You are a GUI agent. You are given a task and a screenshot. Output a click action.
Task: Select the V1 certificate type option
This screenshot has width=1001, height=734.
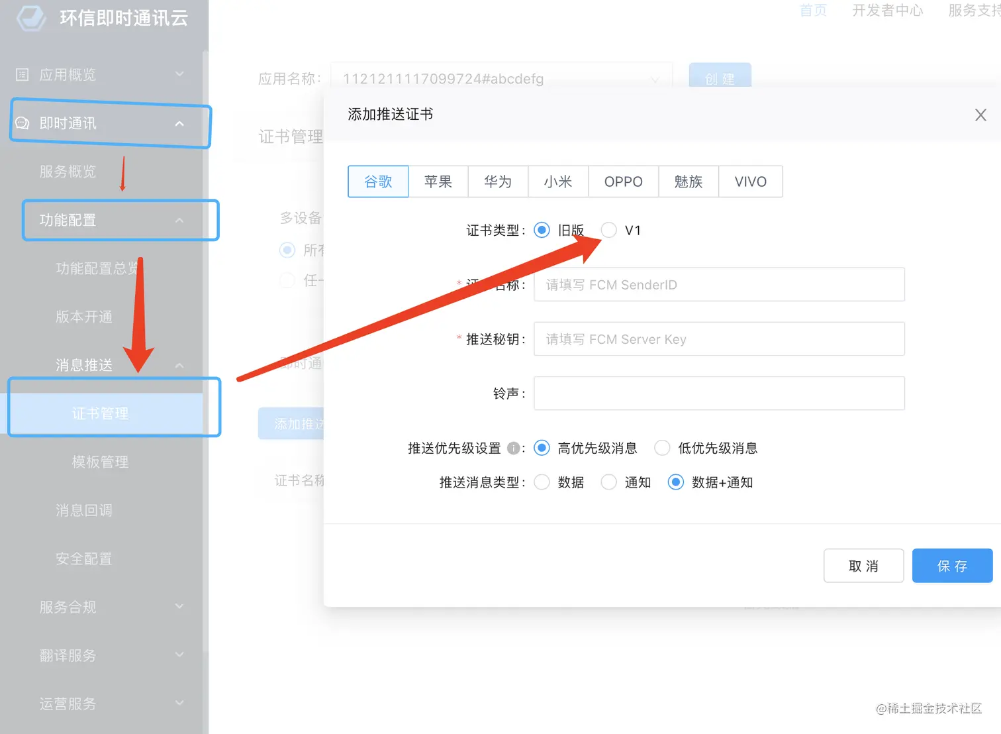coord(608,230)
